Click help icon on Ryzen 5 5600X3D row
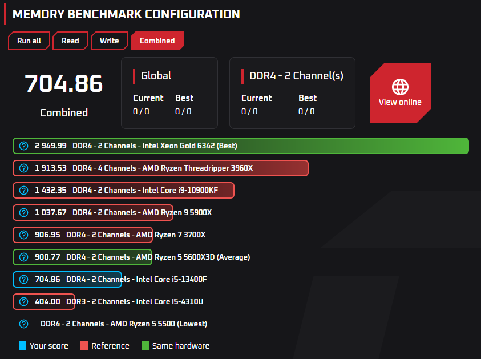Screen dimensions: 481x359 tap(23, 257)
